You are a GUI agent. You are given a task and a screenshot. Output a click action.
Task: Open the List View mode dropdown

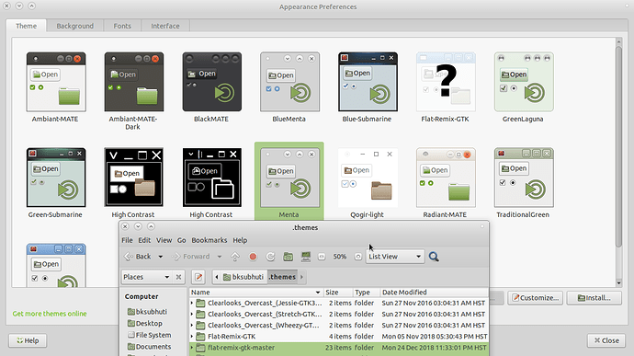395,257
